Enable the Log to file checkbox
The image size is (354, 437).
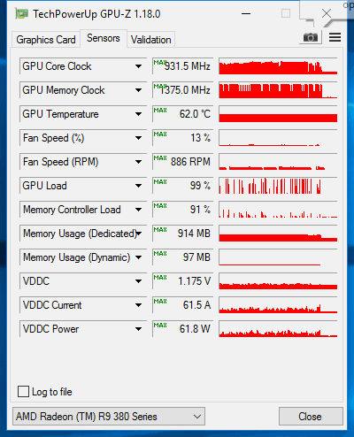click(x=23, y=392)
